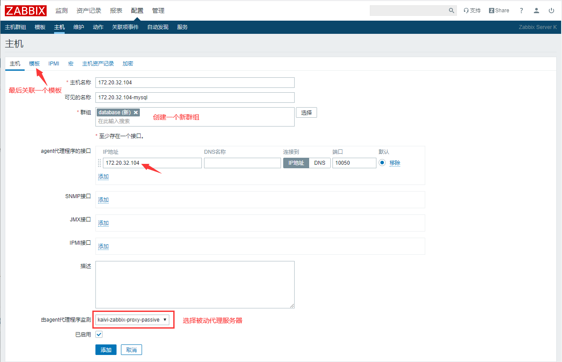Image resolution: width=562 pixels, height=362 pixels.
Task: Click 添加 in SNMP接口 row
Action: point(103,200)
